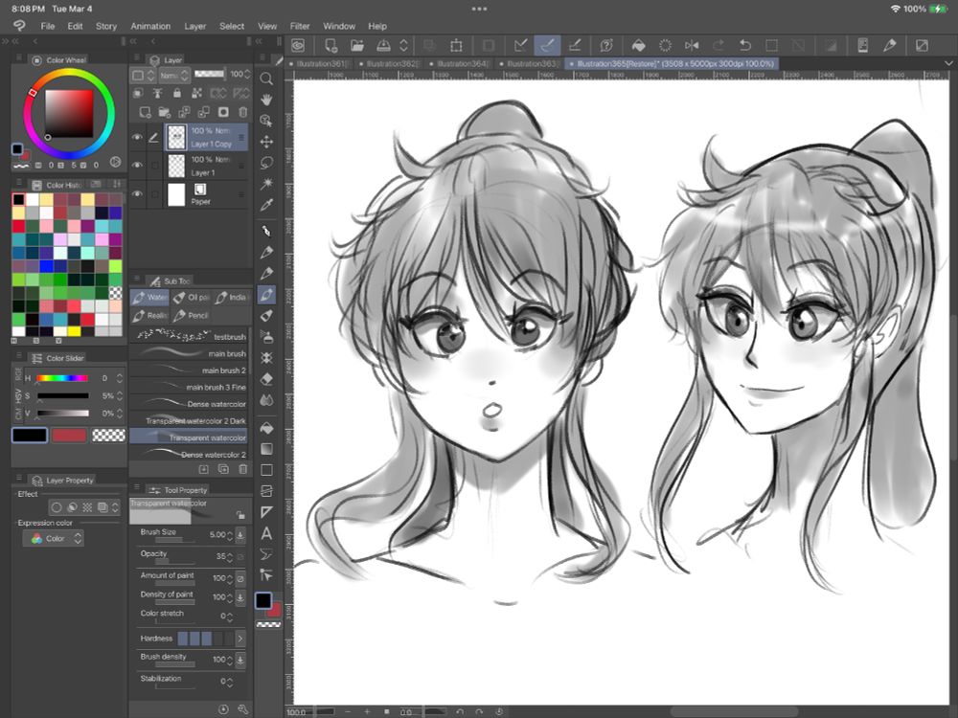
Task: Select the Dense watercolor brush
Action: pyautogui.click(x=189, y=404)
